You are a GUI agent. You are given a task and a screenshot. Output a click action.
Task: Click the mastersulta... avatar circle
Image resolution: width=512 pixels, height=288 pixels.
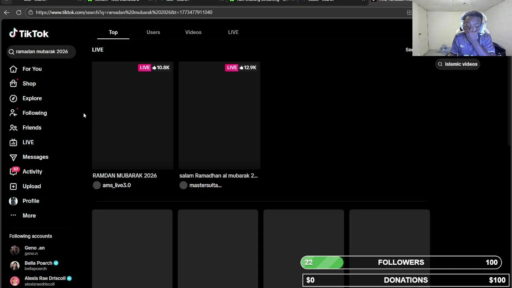pyautogui.click(x=184, y=185)
